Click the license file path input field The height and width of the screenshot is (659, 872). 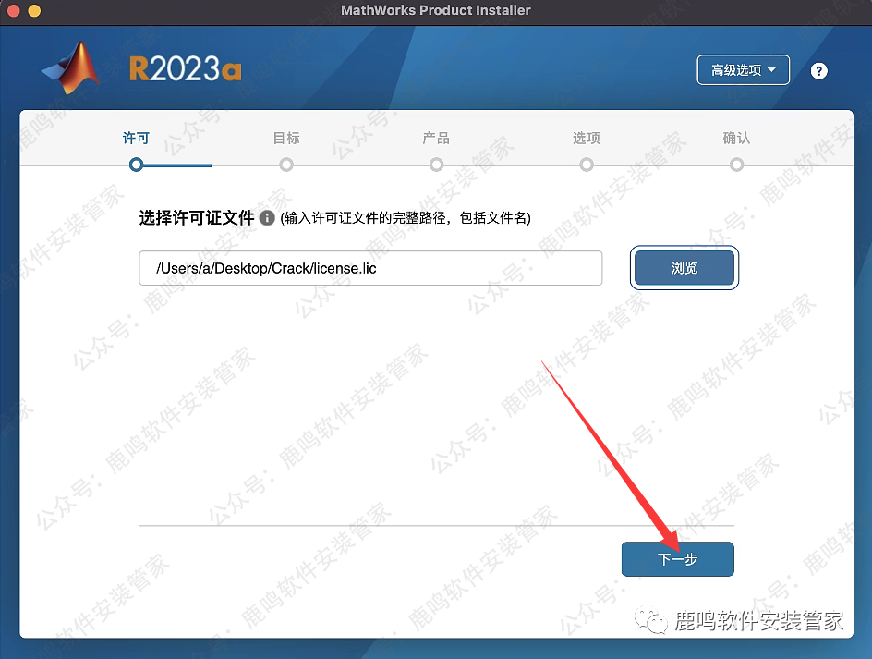[x=370, y=268]
